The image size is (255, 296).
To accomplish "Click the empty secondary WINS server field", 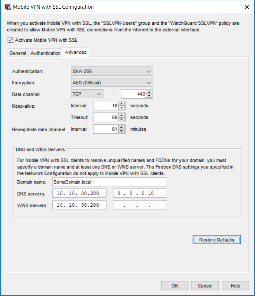I will (x=140, y=205).
